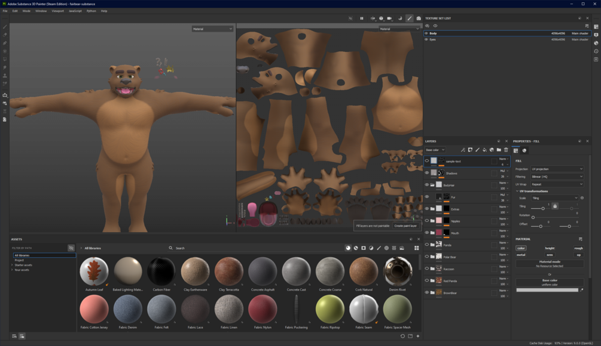
Task: Open the File menu
Action: (5, 11)
